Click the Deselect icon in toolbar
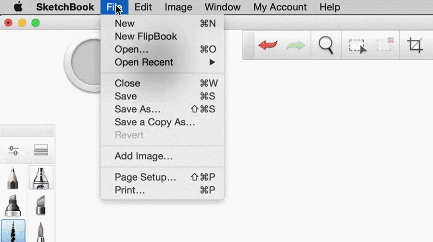Screen dimensions: 433x242 (x=385, y=45)
